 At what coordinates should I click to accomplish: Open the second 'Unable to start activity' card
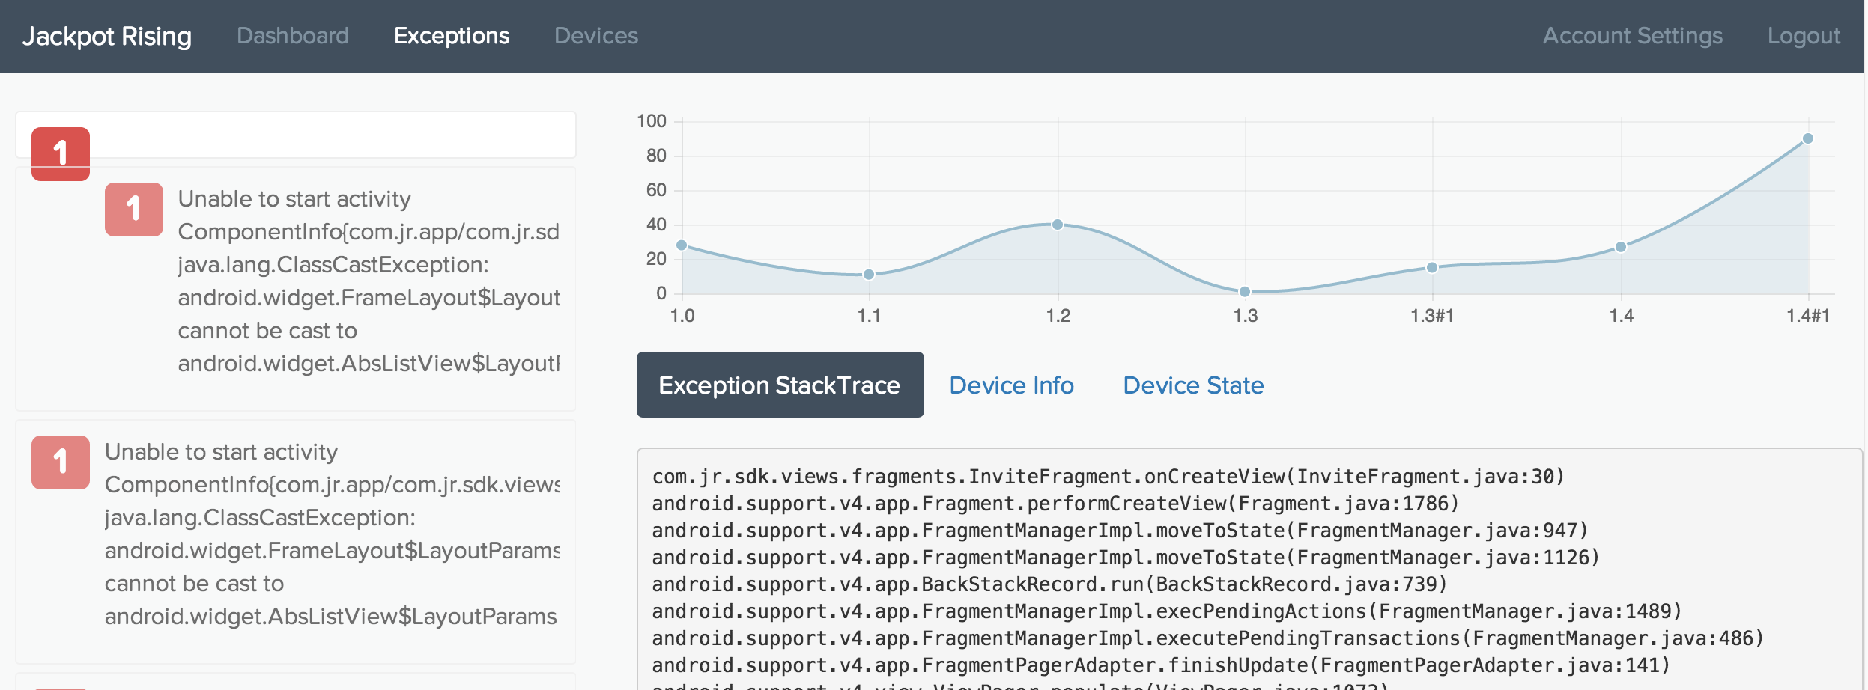click(x=295, y=541)
